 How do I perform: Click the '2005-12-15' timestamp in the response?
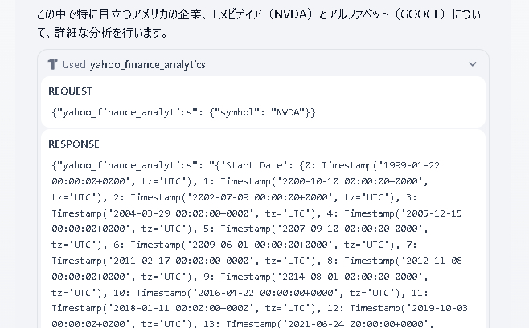tap(434, 213)
